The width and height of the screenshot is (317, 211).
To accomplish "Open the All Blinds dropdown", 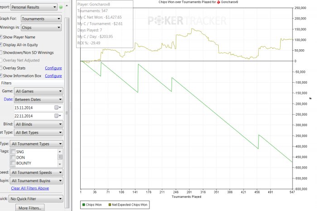I will click(38, 124).
